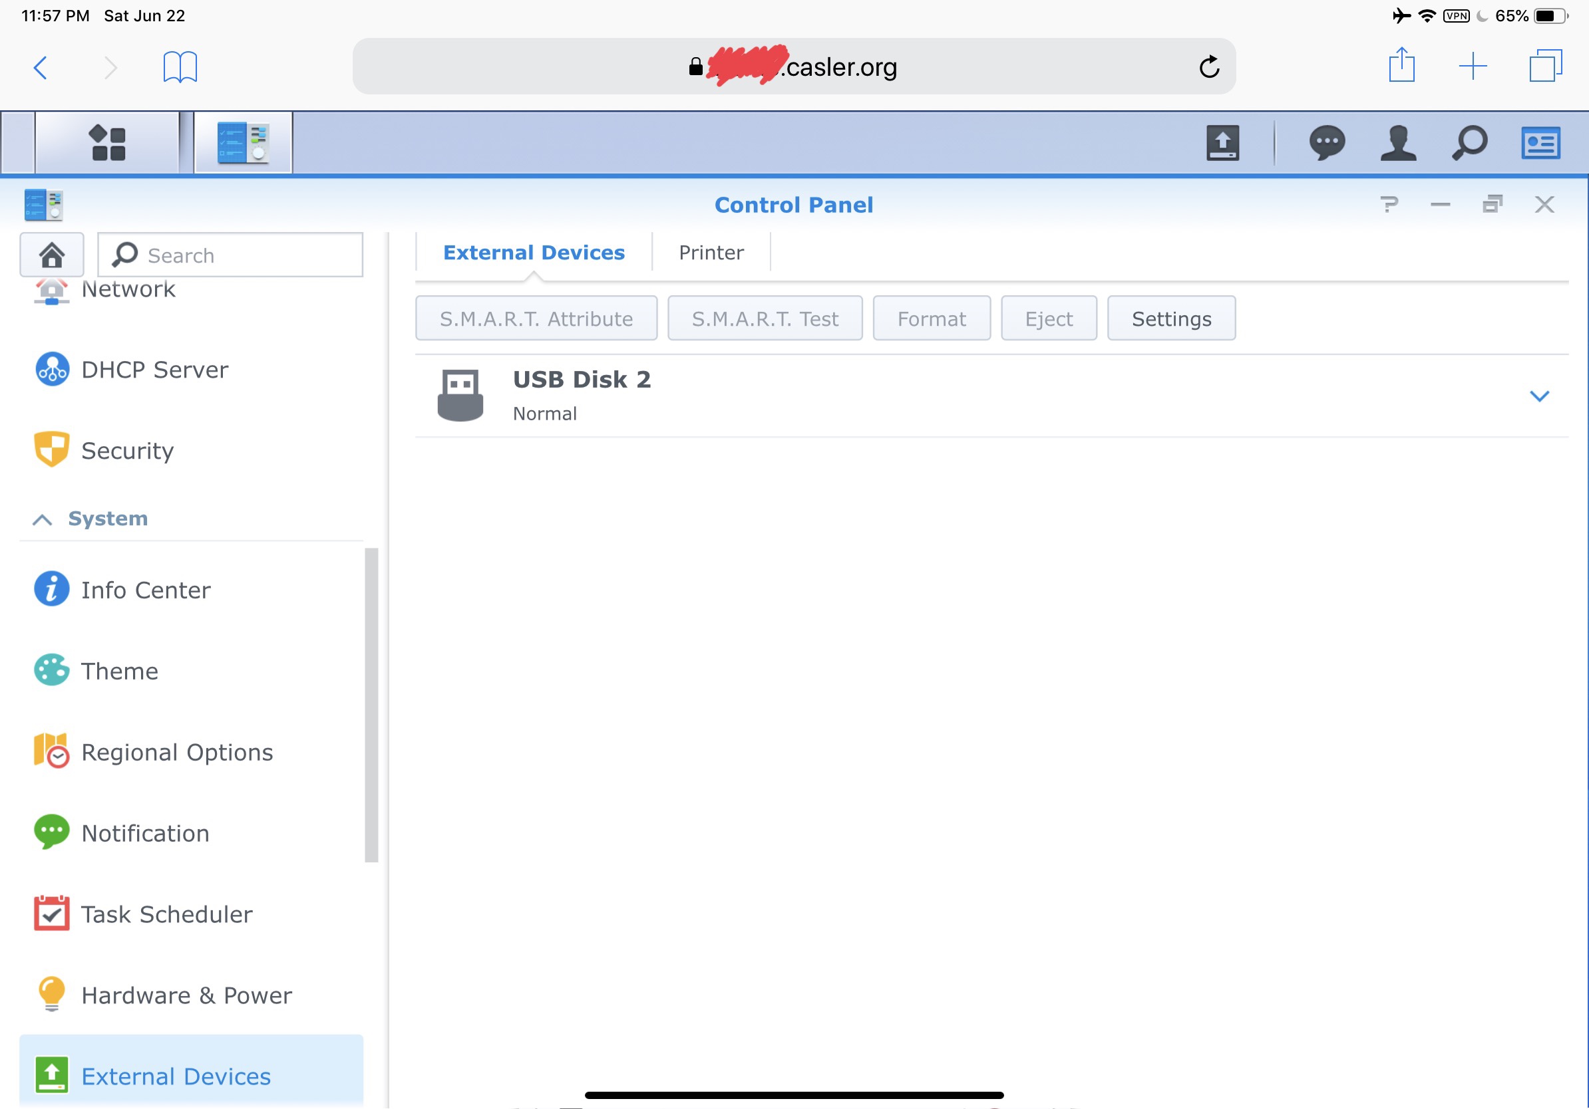Collapse the System section
This screenshot has height=1109, width=1589.
(x=42, y=519)
